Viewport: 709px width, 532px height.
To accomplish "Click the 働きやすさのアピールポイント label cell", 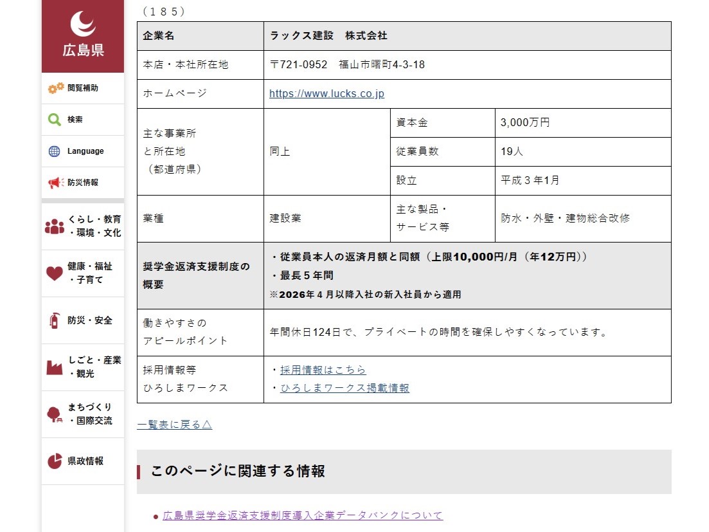I will tap(201, 333).
